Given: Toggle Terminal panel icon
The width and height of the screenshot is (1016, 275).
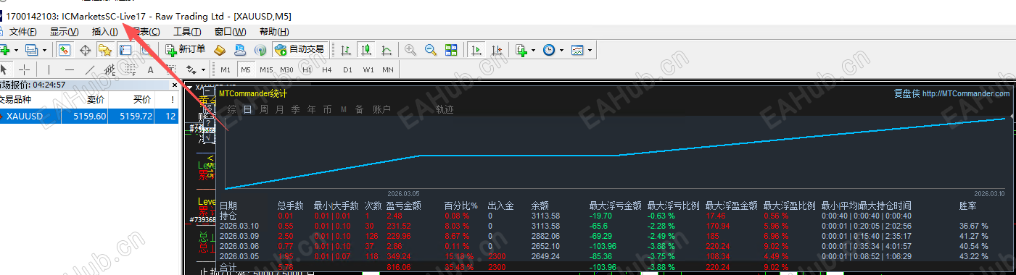Looking at the screenshot, I should tap(125, 50).
